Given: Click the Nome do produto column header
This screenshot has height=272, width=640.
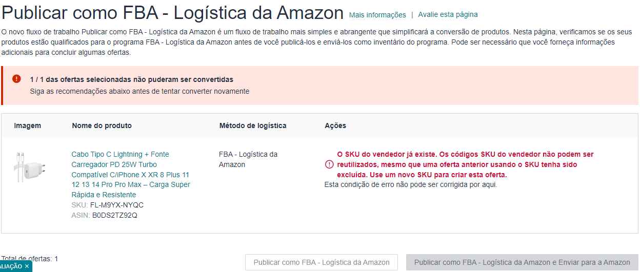Looking at the screenshot, I should pos(102,125).
